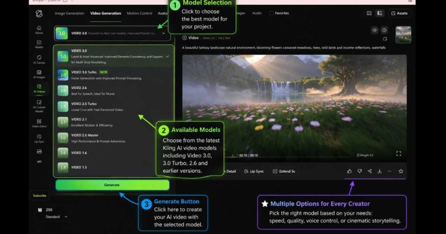Click the green NEW badge
This screenshot has width=446, height=234.
coord(104,72)
